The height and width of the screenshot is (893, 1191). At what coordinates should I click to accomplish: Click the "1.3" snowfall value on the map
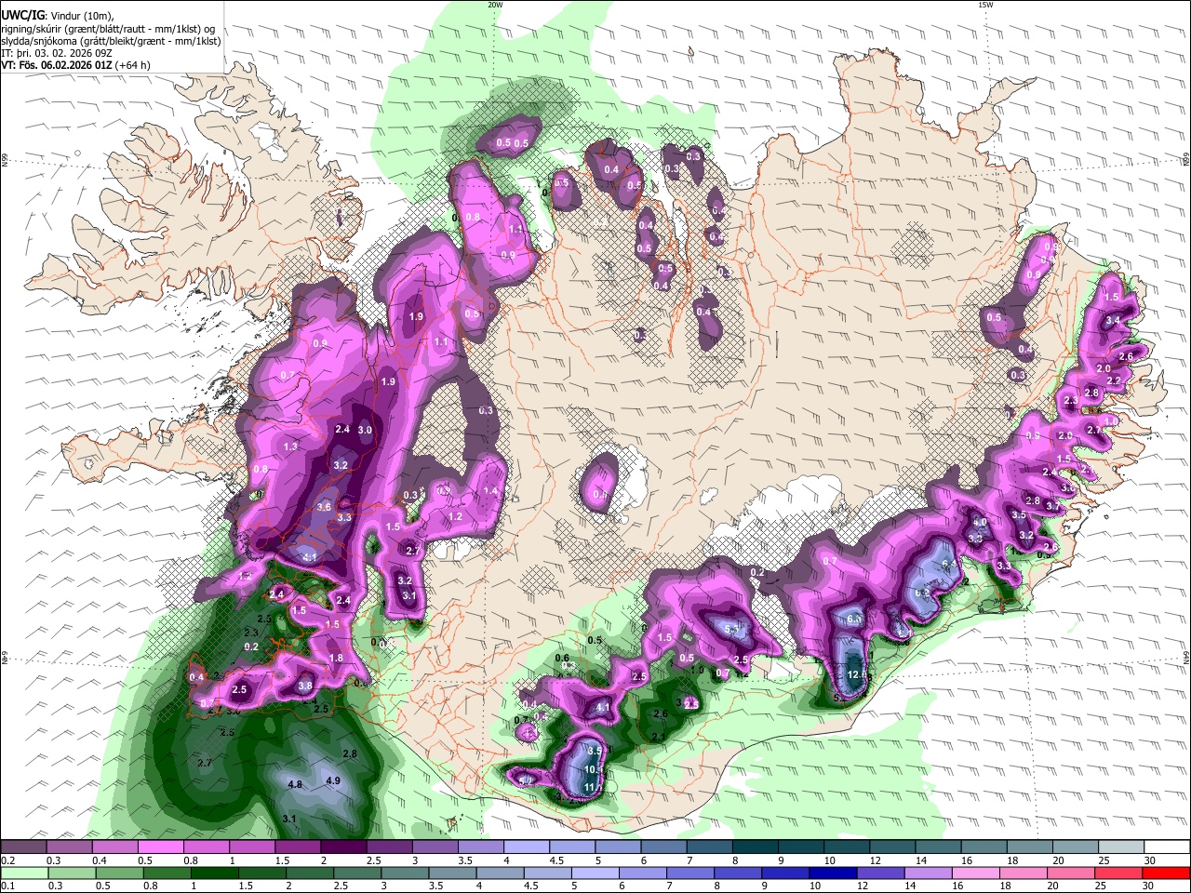point(290,446)
